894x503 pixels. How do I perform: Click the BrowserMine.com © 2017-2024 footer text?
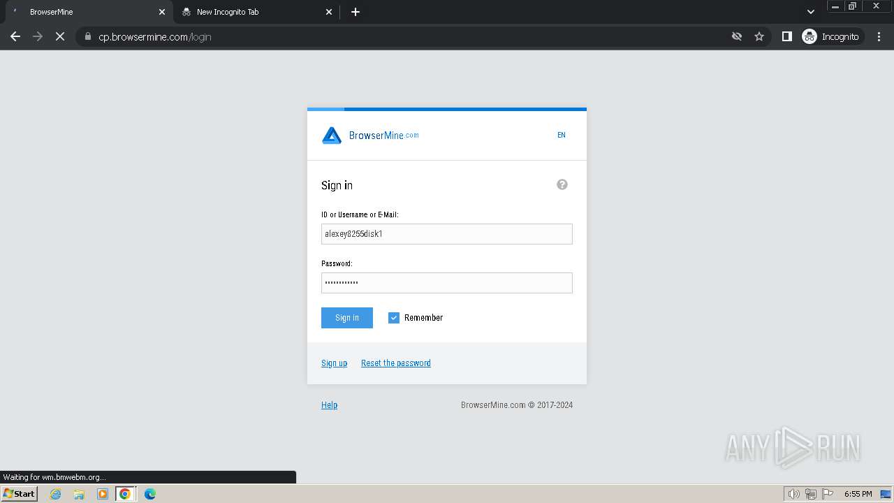click(517, 405)
